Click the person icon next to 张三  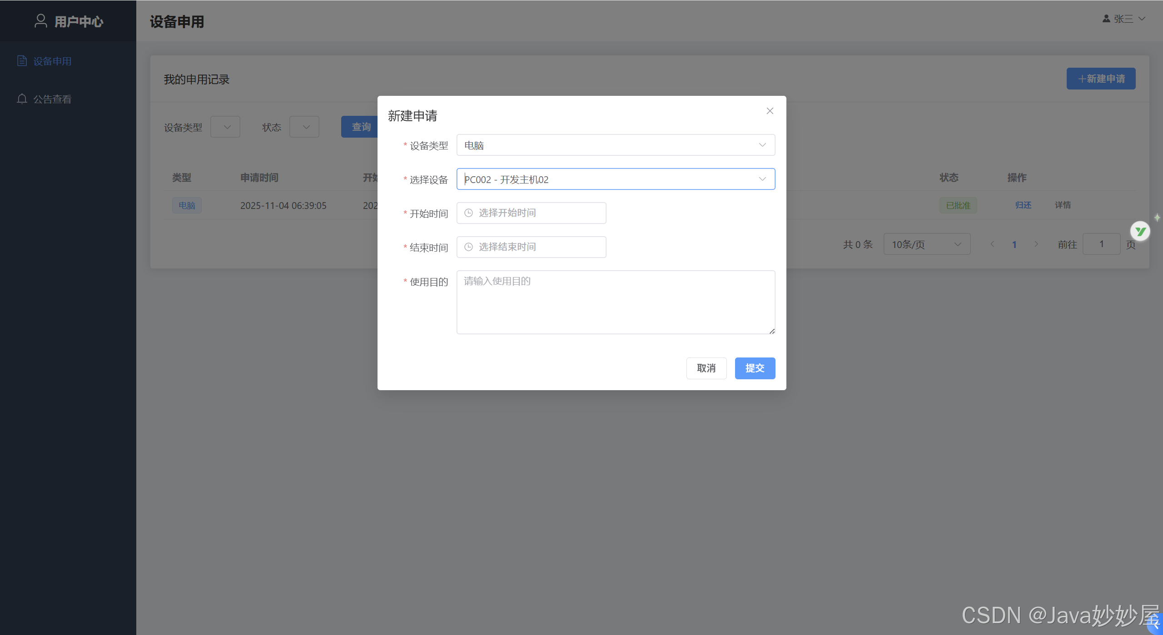1106,19
